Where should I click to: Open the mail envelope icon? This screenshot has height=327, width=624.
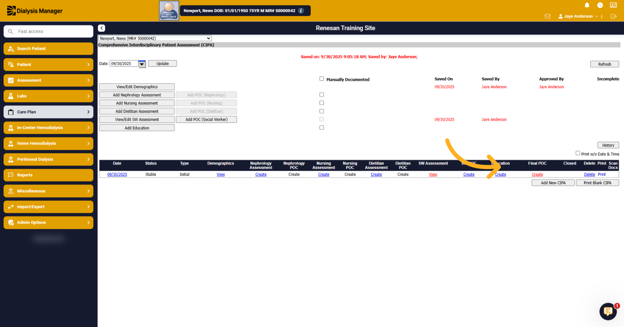pos(548,16)
